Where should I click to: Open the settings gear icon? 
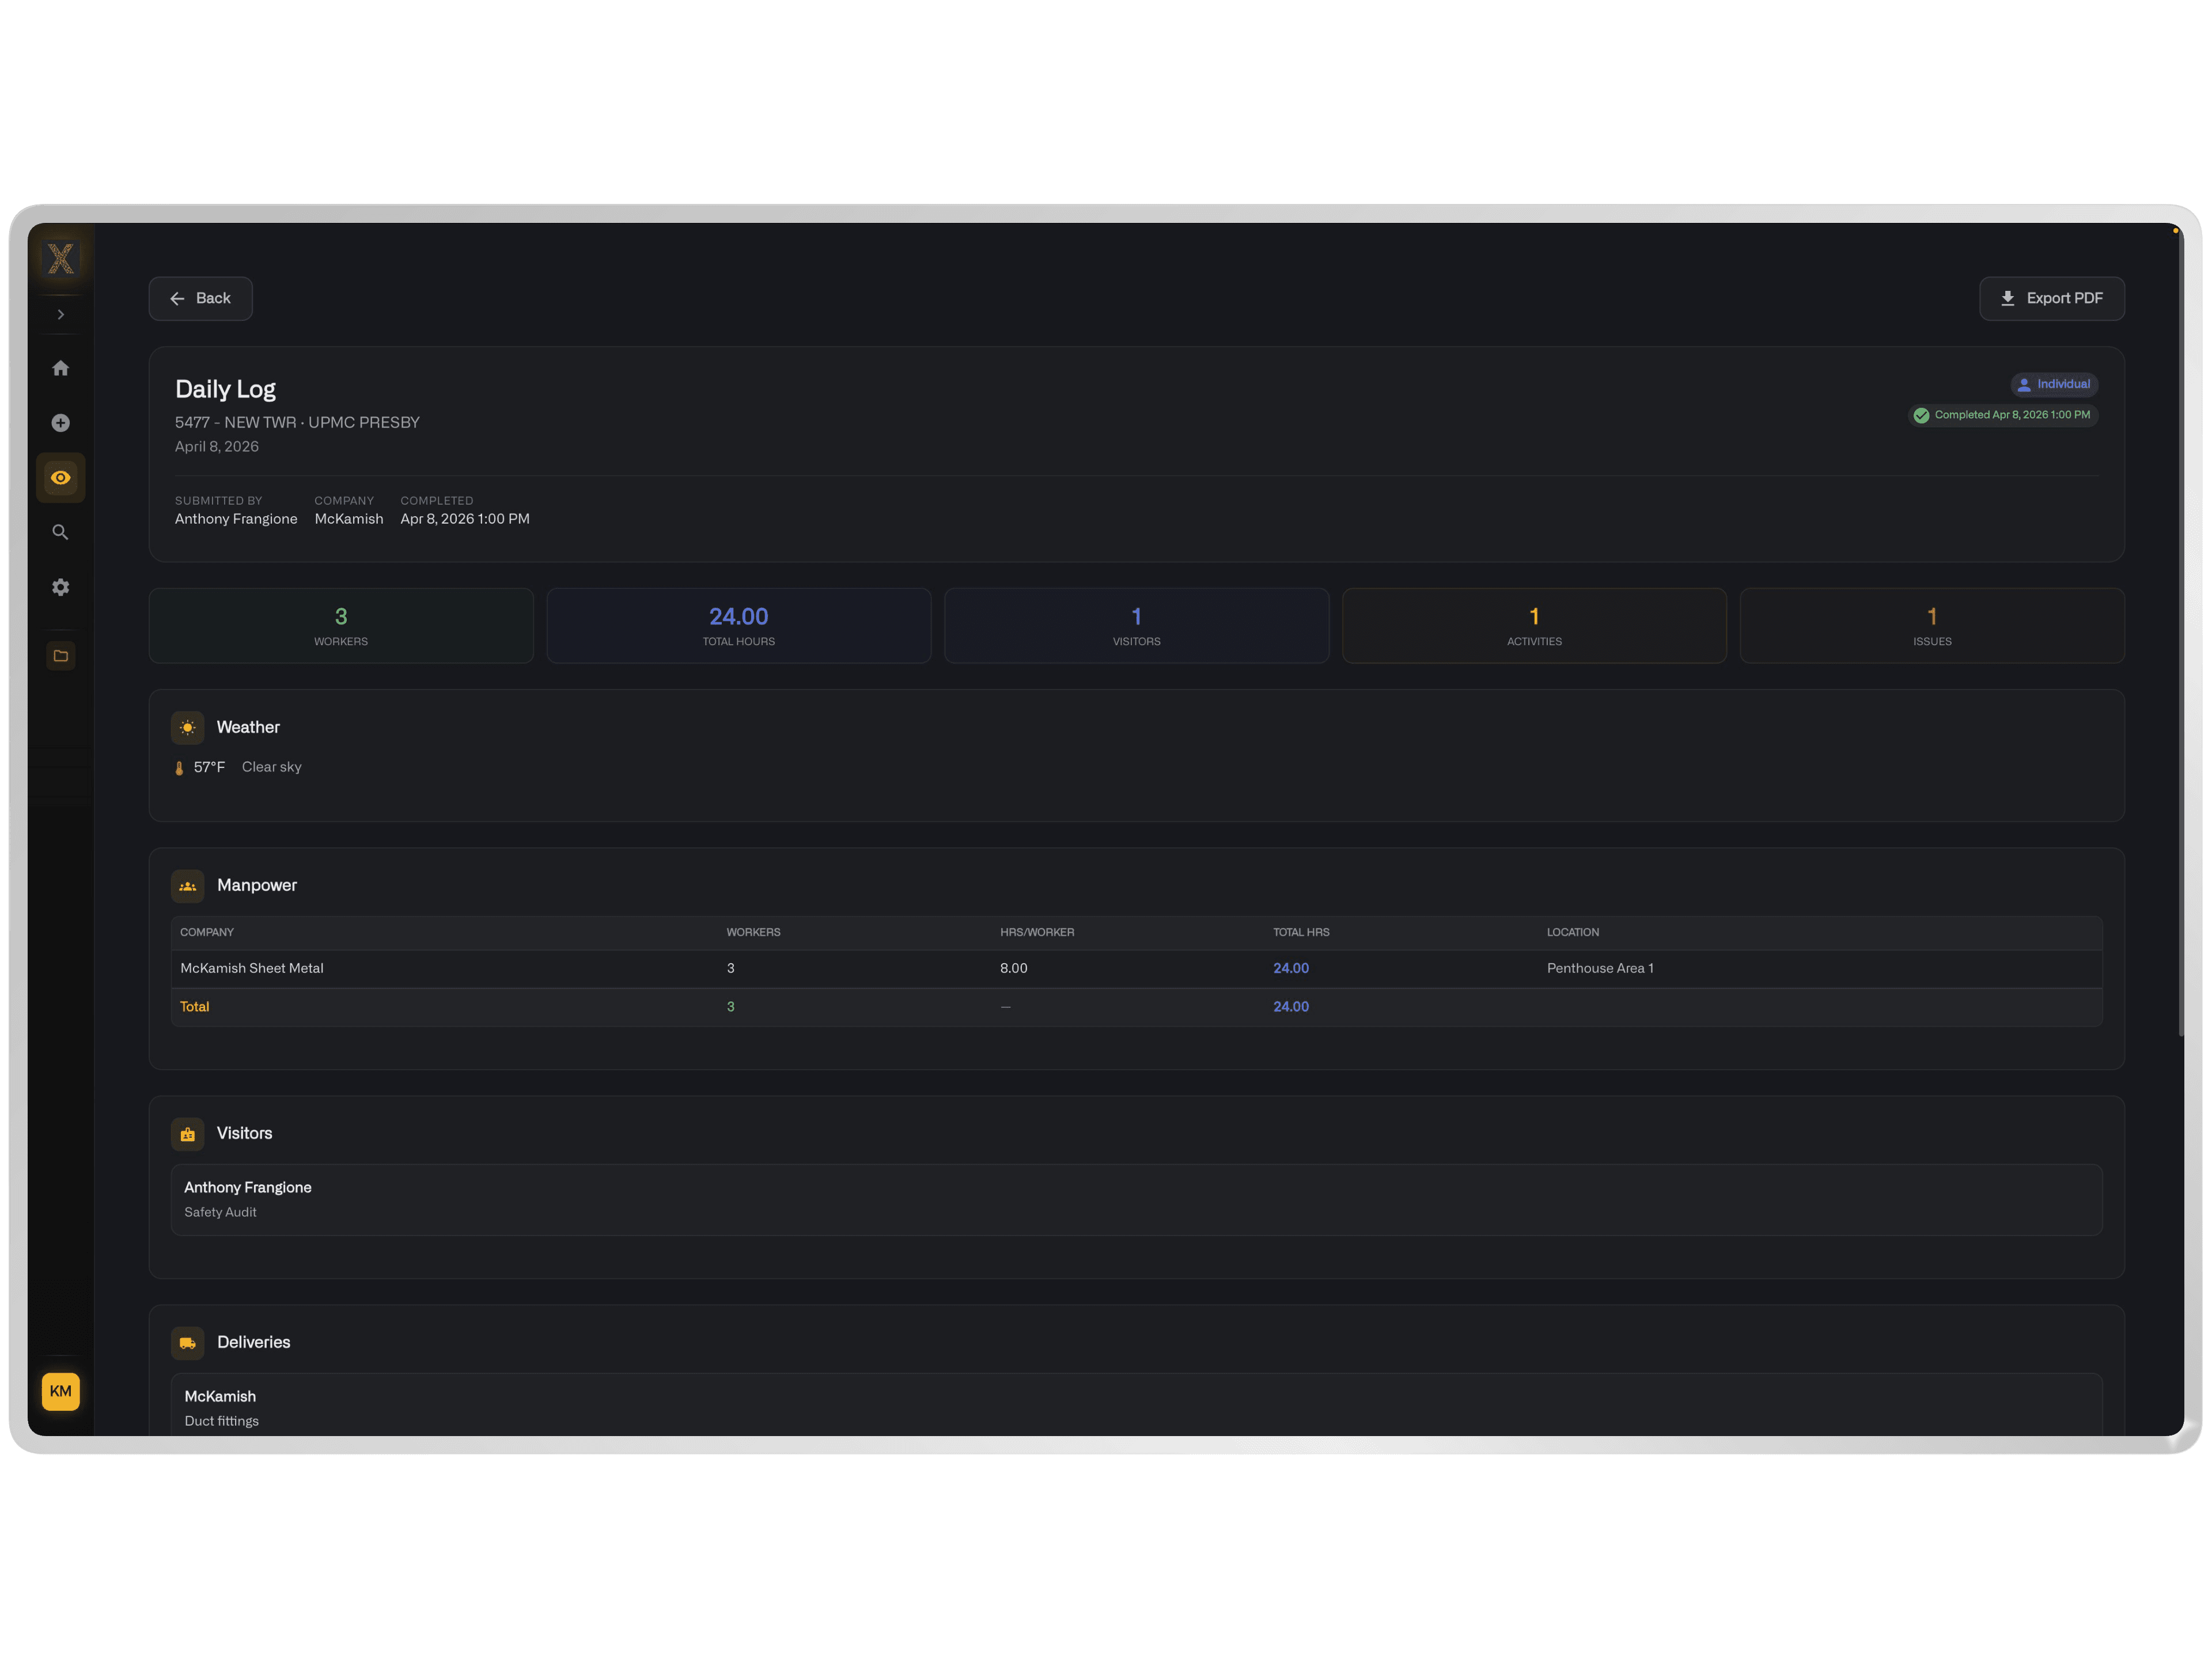coord(61,587)
